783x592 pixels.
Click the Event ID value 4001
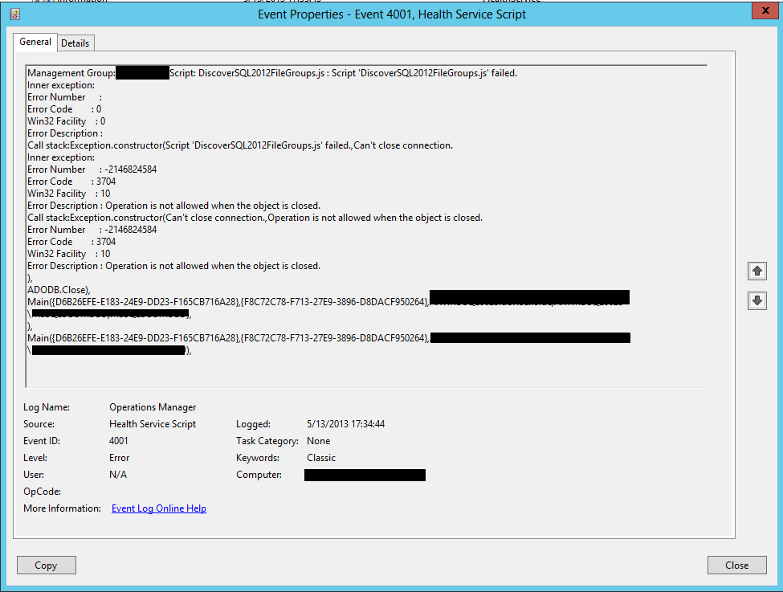coord(119,441)
